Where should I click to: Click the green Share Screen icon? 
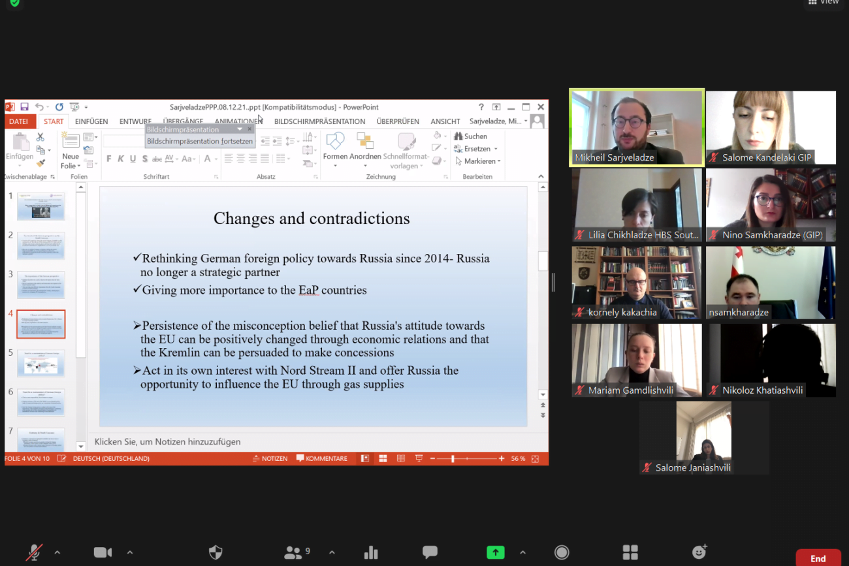point(495,553)
